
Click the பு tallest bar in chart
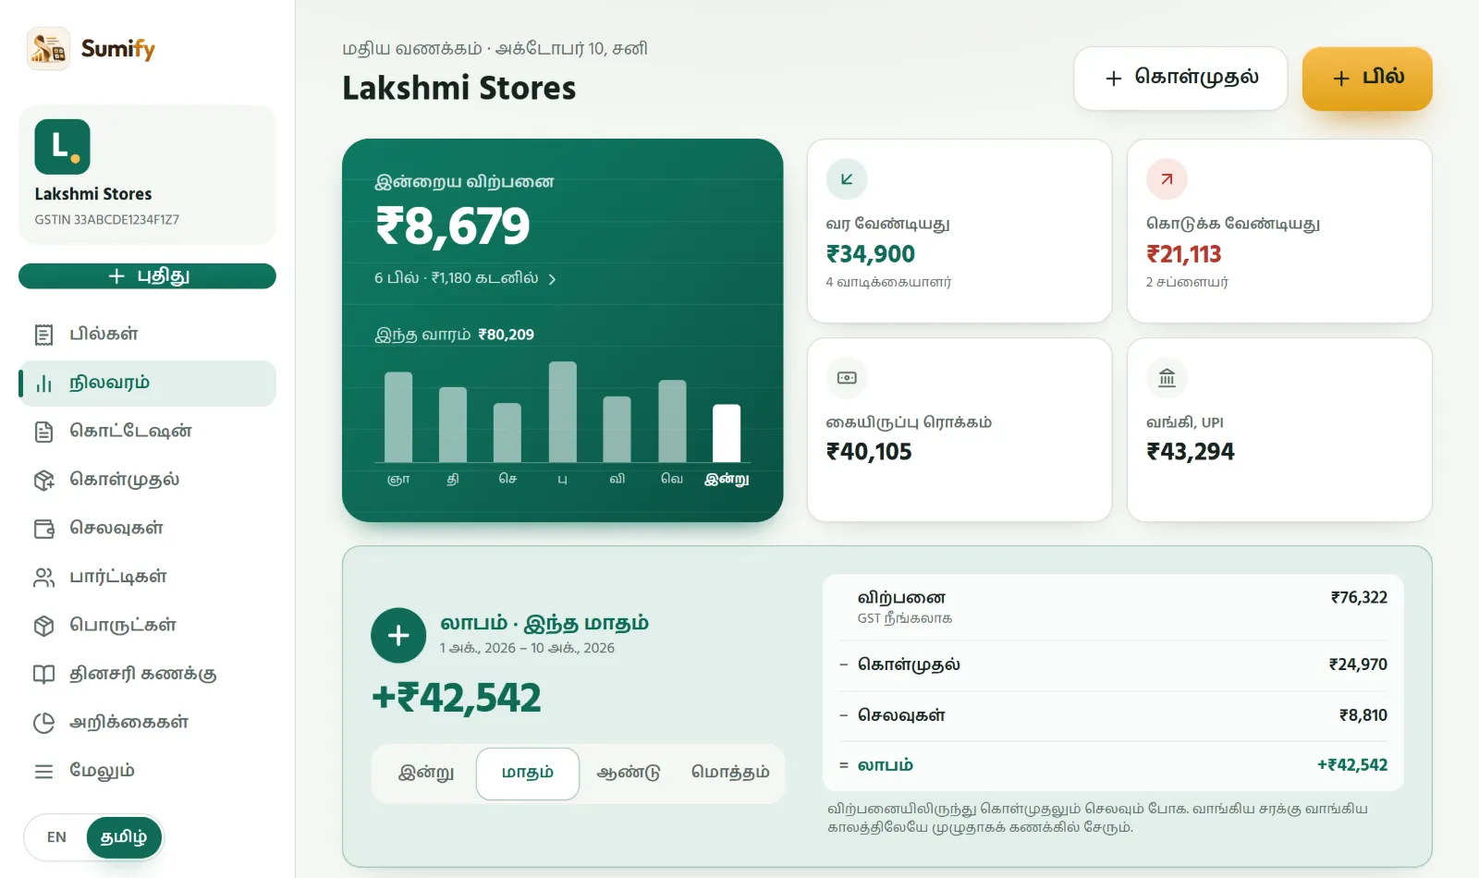tap(562, 412)
